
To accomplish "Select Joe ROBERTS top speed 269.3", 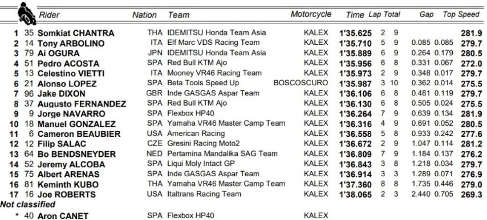I will (472, 194).
